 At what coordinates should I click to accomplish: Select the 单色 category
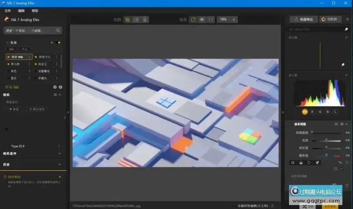14,71
